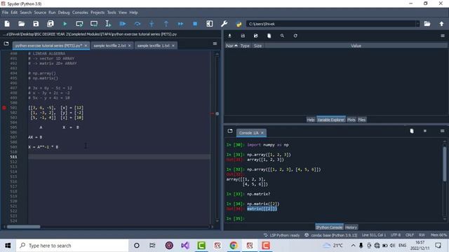Go to the parent directory
449x252 pixels.
coord(441,24)
